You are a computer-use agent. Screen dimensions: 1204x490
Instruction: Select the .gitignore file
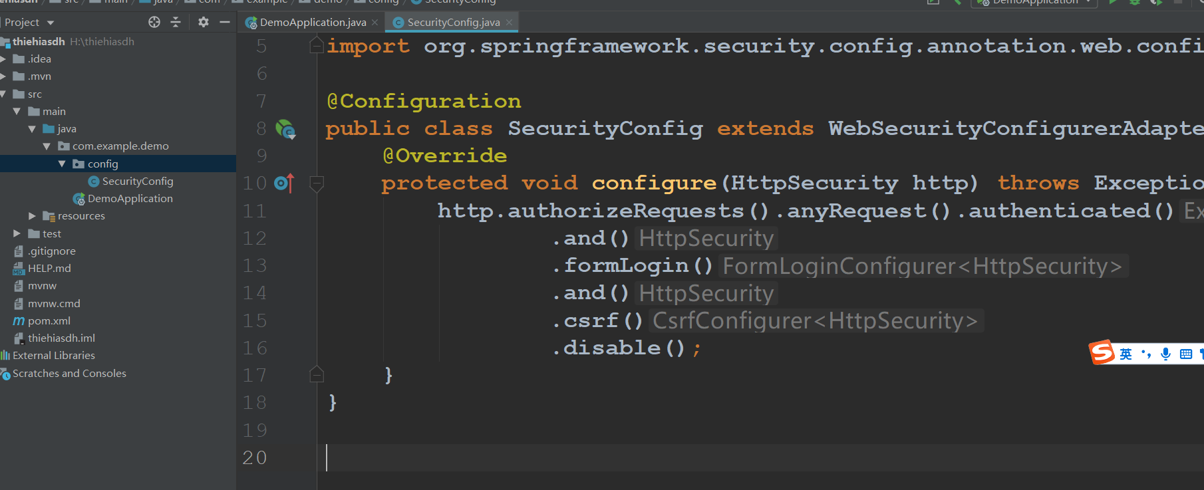[52, 251]
